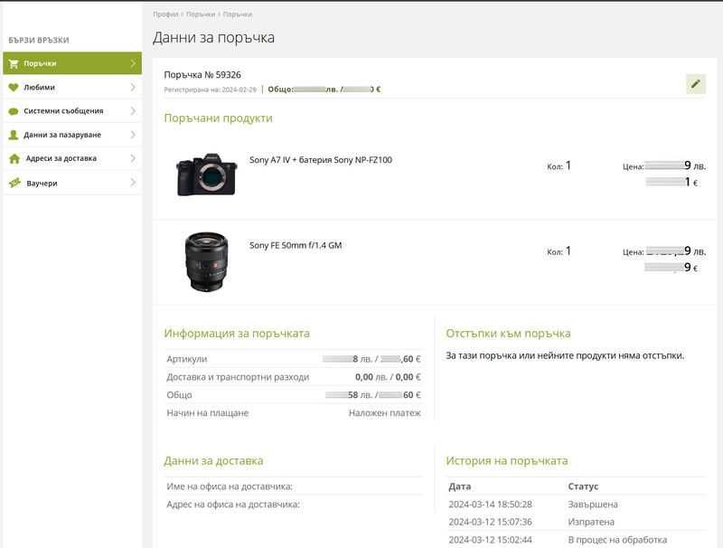The height and width of the screenshot is (548, 723).
Task: Click the Sony A7 IV camera thumbnail
Action: pos(206,175)
